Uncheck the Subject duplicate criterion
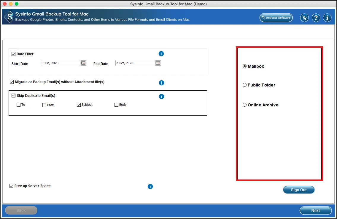337x219 pixels. point(79,105)
